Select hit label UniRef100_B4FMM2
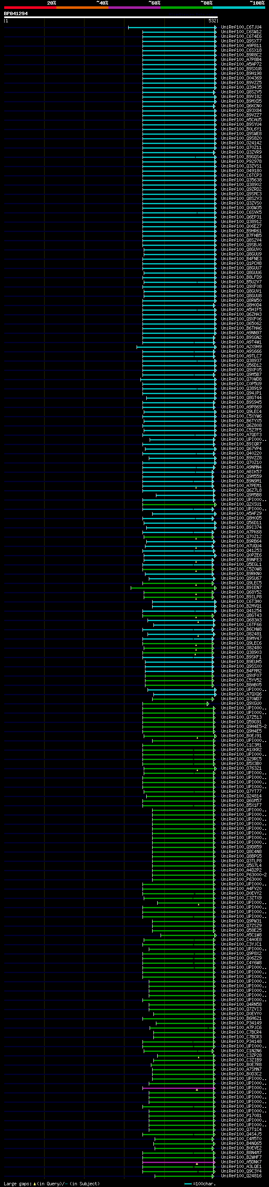This screenshot has width=269, height=1187. [241, 671]
